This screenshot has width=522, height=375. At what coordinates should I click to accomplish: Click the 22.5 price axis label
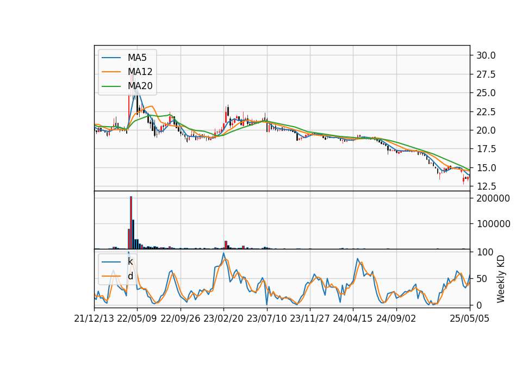pyautogui.click(x=486, y=112)
